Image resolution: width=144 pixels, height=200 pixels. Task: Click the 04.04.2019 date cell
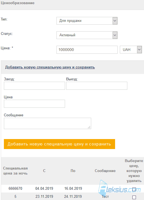(44, 188)
